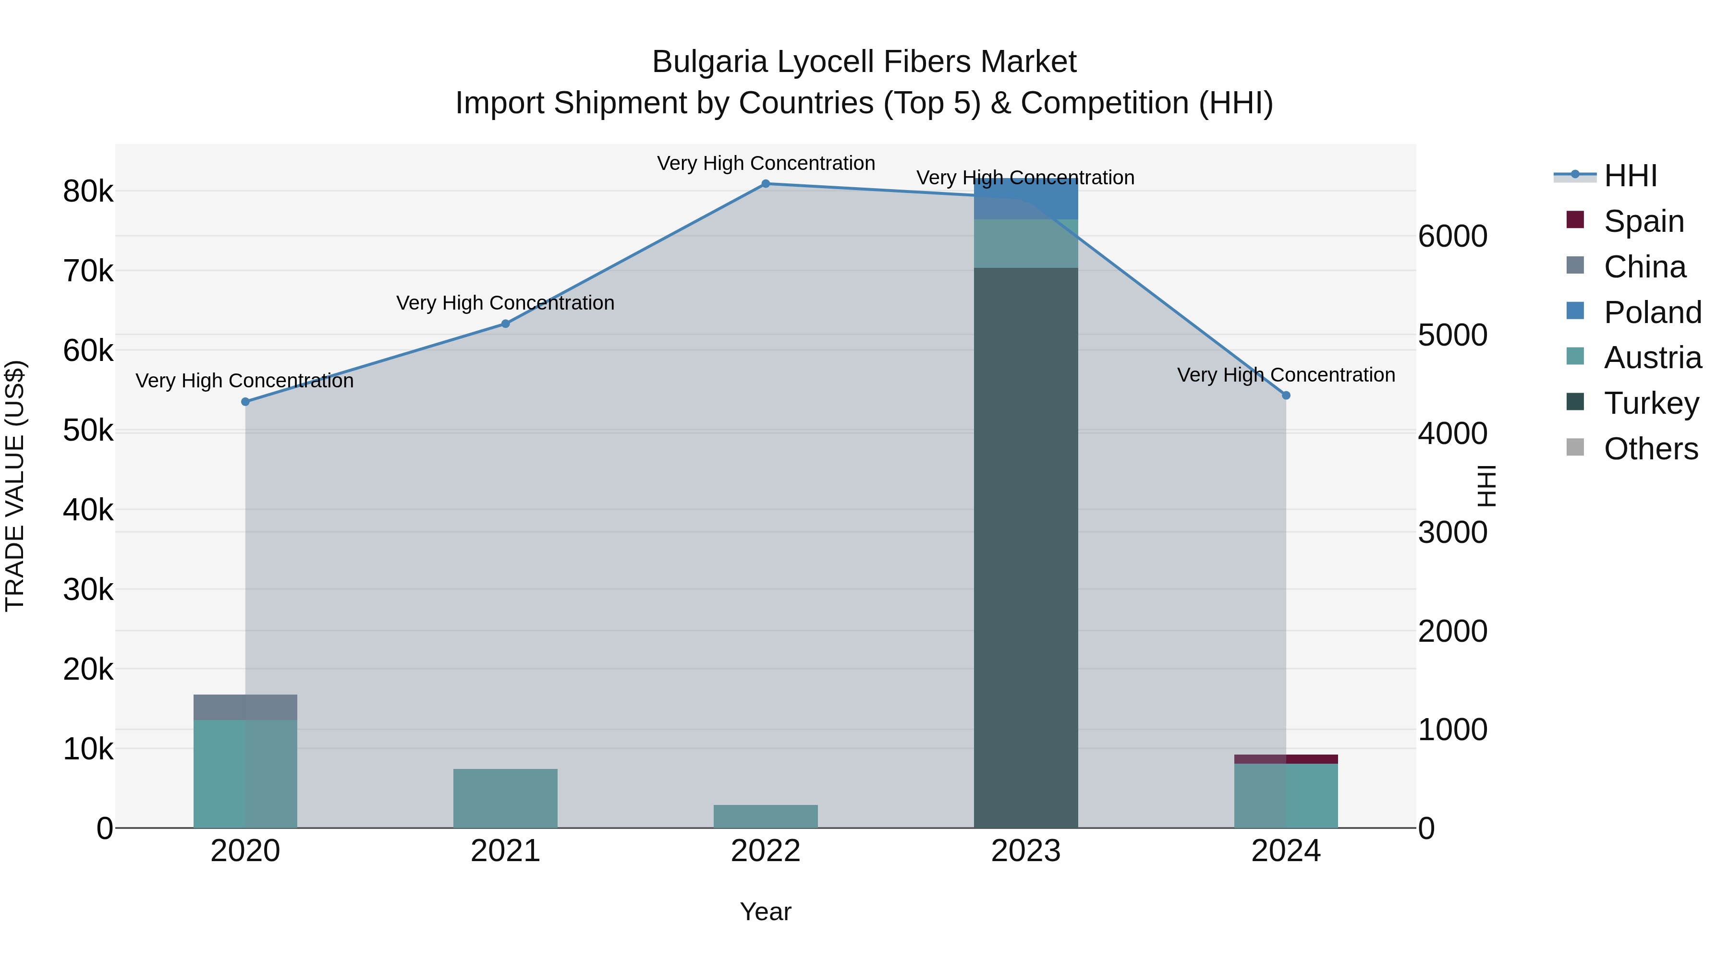Click the chart title 'Bulgaria Lyocell Fibers Market'

864,62
